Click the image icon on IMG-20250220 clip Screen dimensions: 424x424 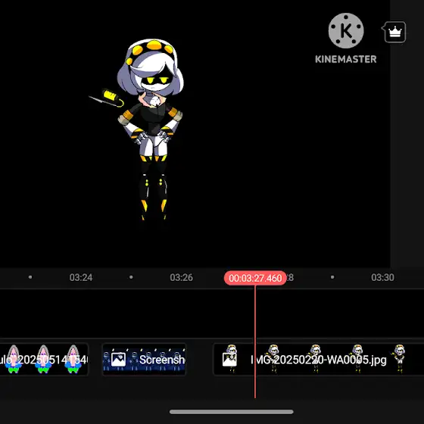click(x=229, y=360)
